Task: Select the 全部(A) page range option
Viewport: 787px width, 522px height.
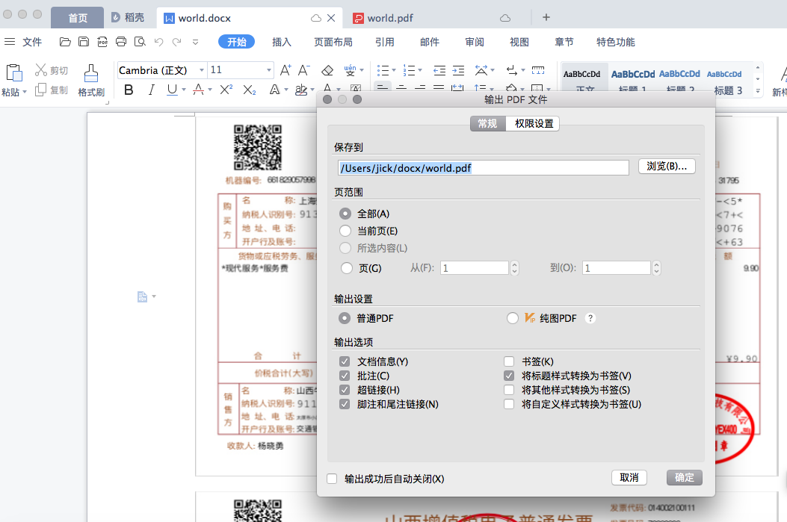Action: (345, 213)
